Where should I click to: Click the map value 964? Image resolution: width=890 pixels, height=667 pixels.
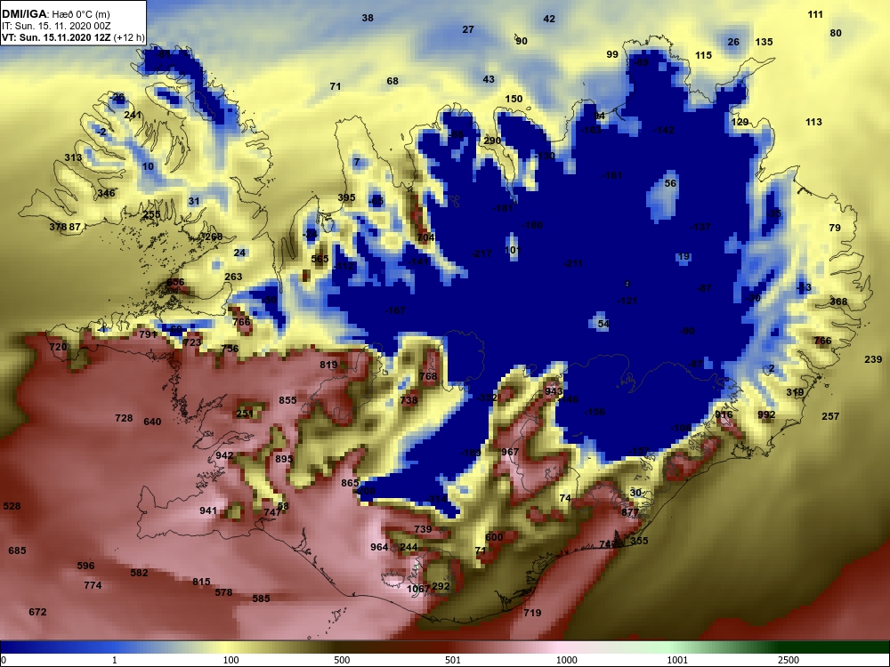pyautogui.click(x=379, y=547)
